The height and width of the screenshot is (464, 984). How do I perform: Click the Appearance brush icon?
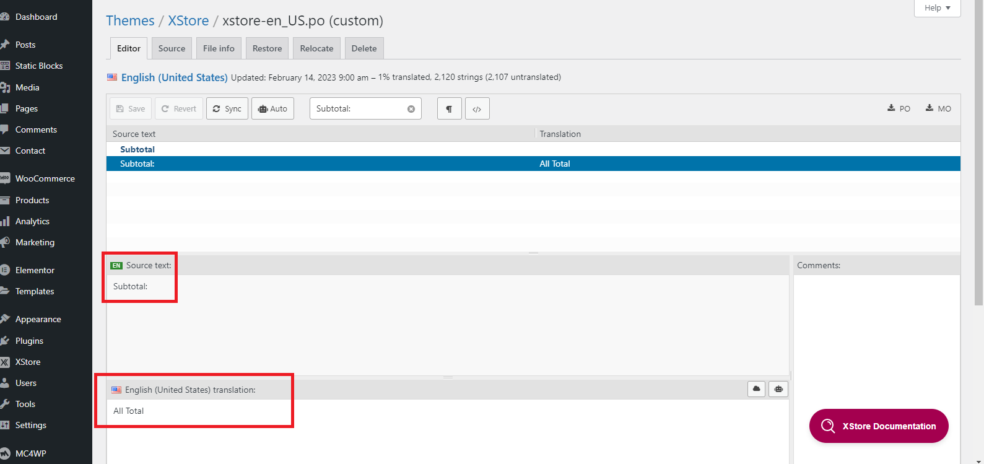(5, 319)
